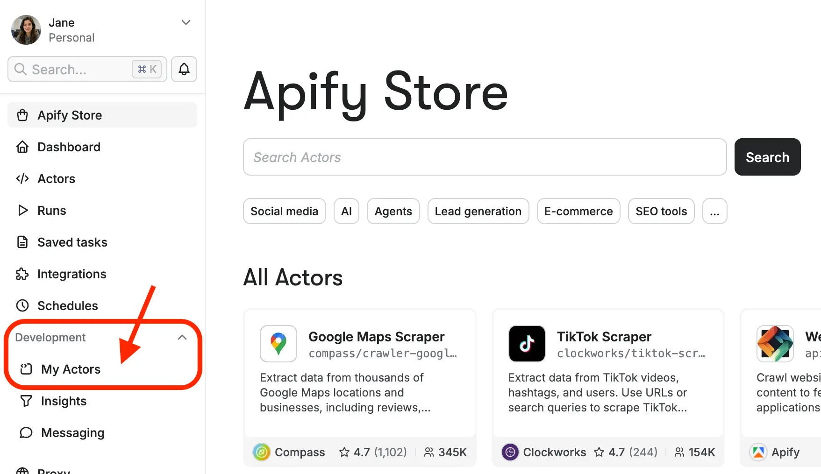Collapse the Development section chevron
Screen dimensions: 821x474
click(x=182, y=337)
